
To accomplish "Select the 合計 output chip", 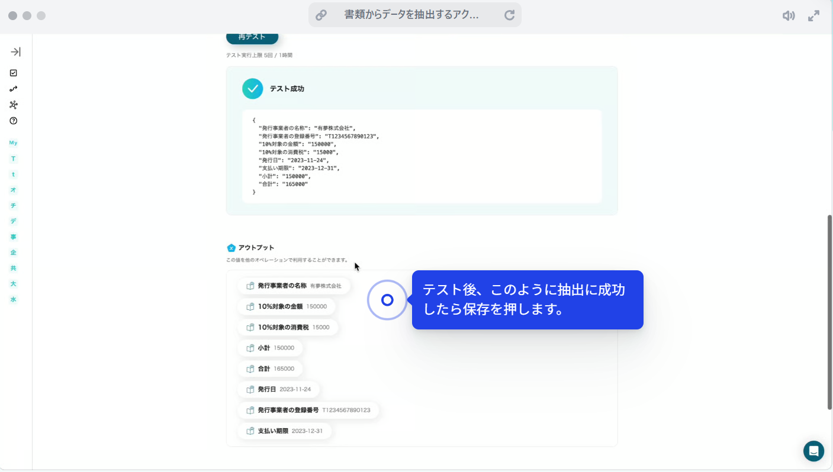I will pos(270,368).
